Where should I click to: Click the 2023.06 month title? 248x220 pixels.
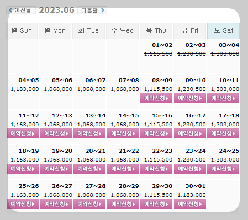[57, 10]
